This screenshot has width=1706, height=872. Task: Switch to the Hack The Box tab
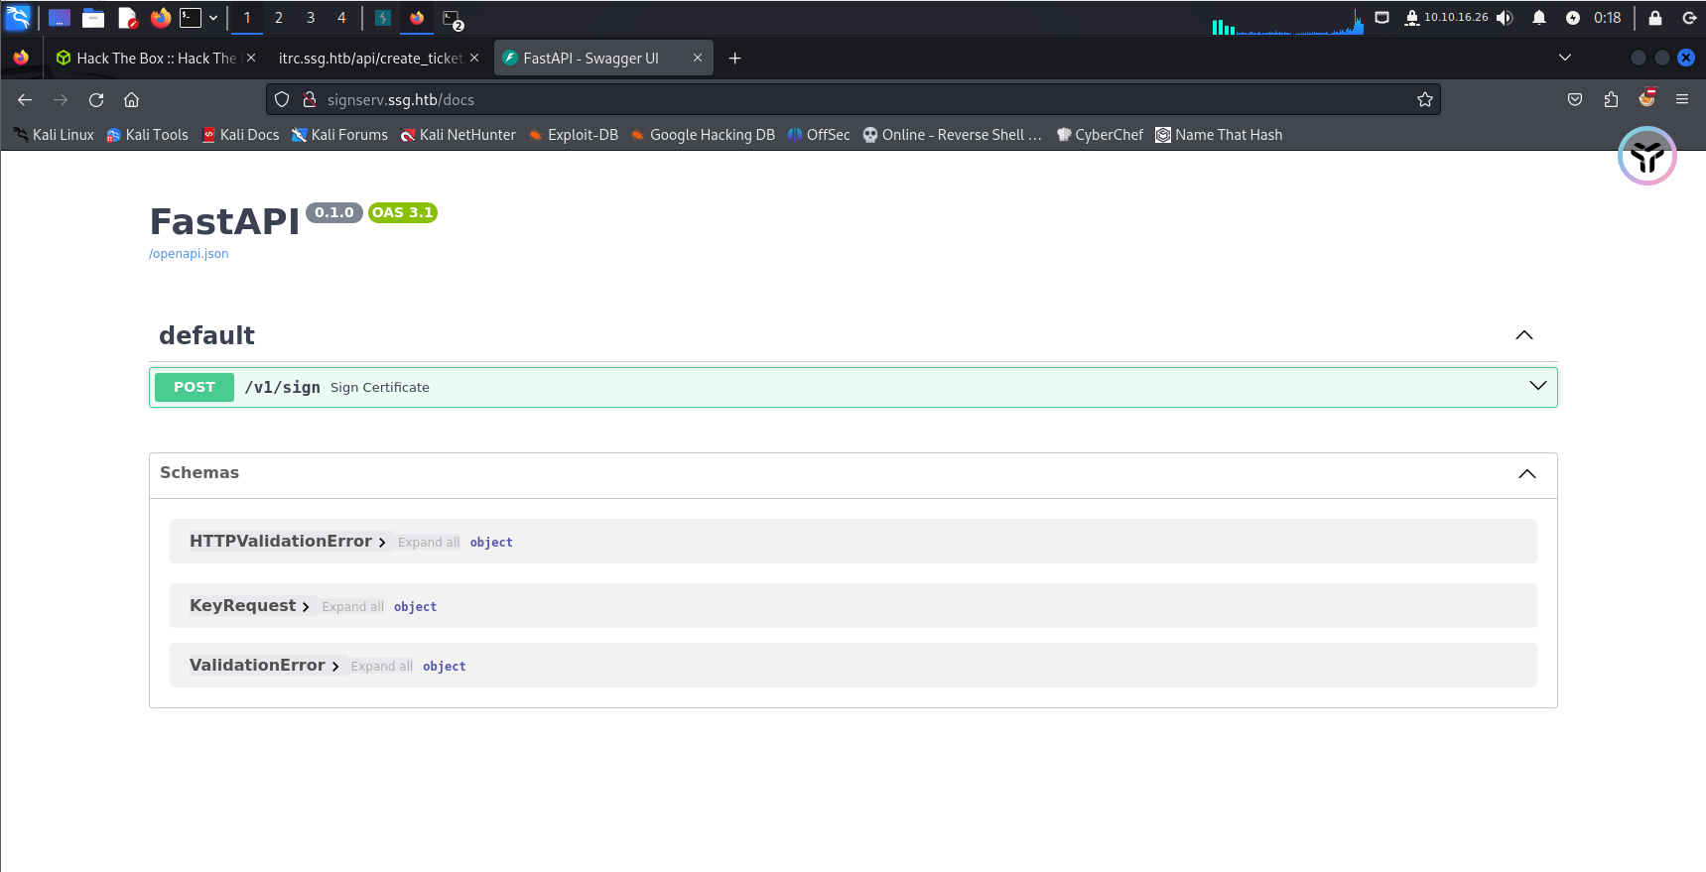pos(156,59)
